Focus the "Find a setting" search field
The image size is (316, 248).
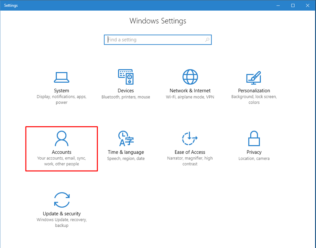(x=155, y=40)
